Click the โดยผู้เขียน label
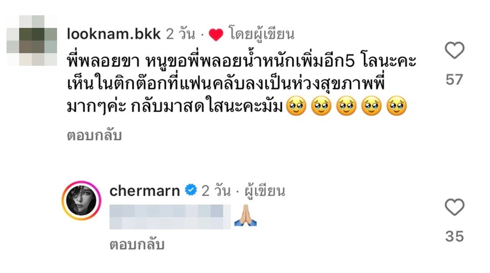Viewport: 490px width, 273px height. 261,34
